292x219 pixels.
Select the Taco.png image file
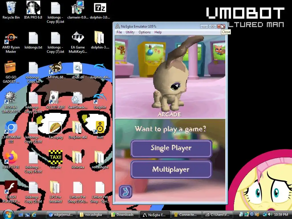click(x=56, y=131)
